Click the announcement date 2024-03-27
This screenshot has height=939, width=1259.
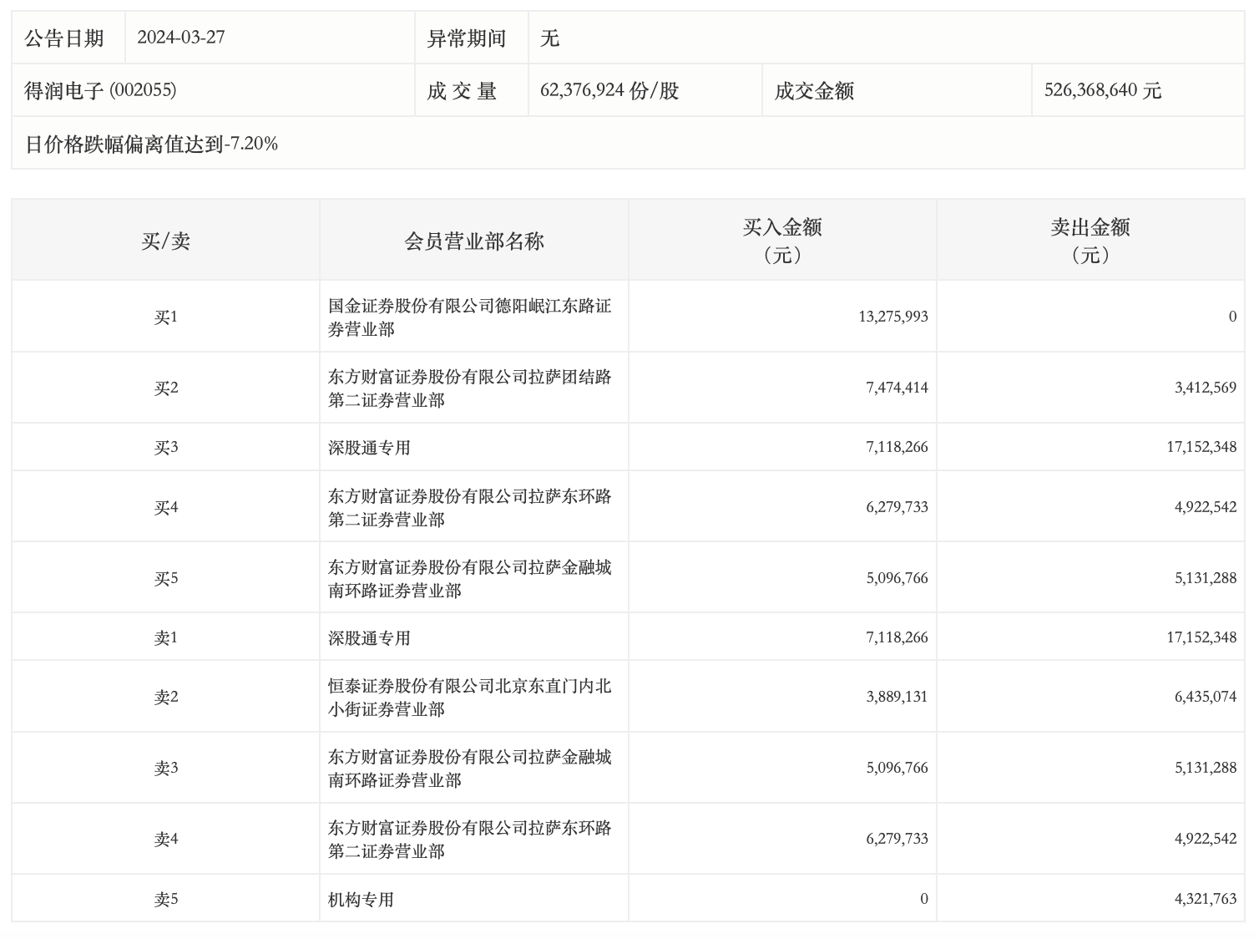coord(180,38)
